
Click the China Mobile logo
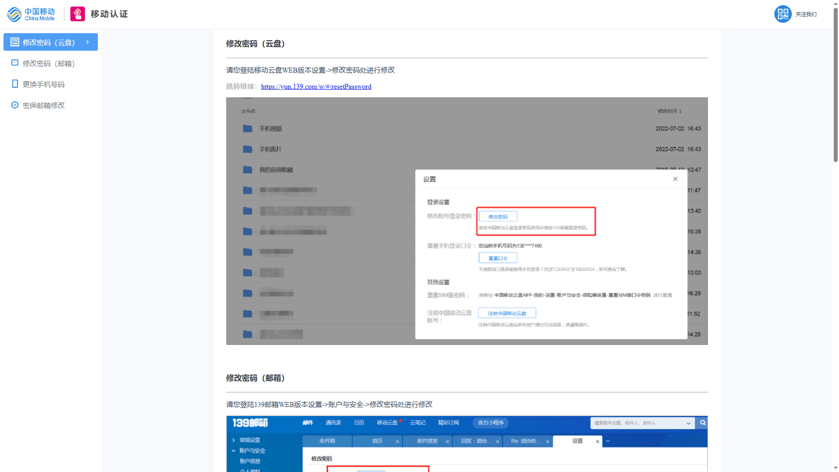31,14
